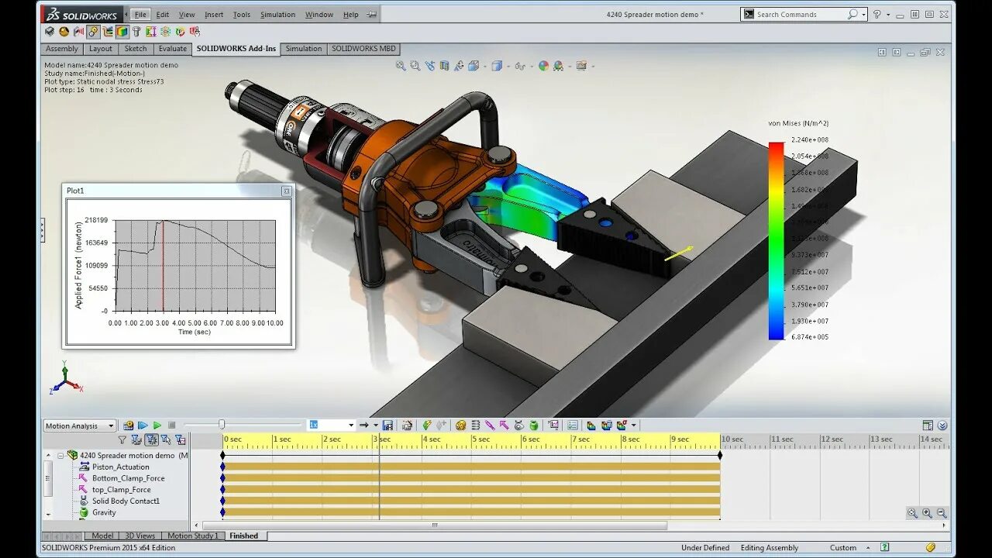992x558 pixels.
Task: Click the end key point at 10 sec
Action: click(x=720, y=456)
